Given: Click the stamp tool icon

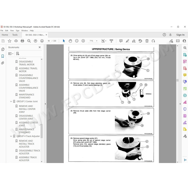Looking at the screenshot, I should (140, 41).
